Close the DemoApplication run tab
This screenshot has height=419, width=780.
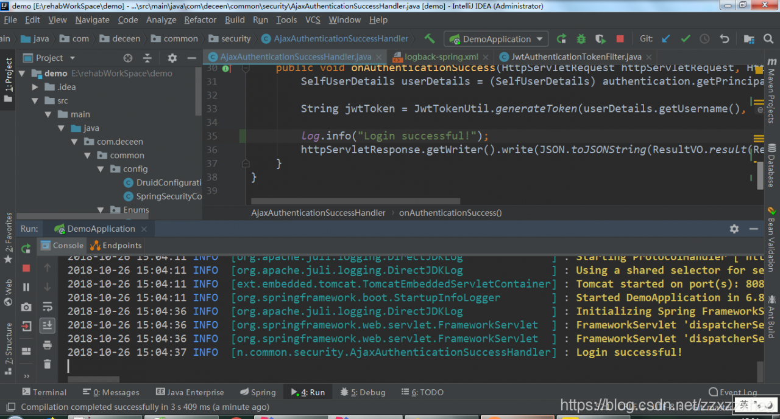pos(144,229)
